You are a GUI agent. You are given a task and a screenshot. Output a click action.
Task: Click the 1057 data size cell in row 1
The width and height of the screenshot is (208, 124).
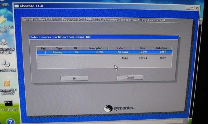pyautogui.click(x=163, y=52)
